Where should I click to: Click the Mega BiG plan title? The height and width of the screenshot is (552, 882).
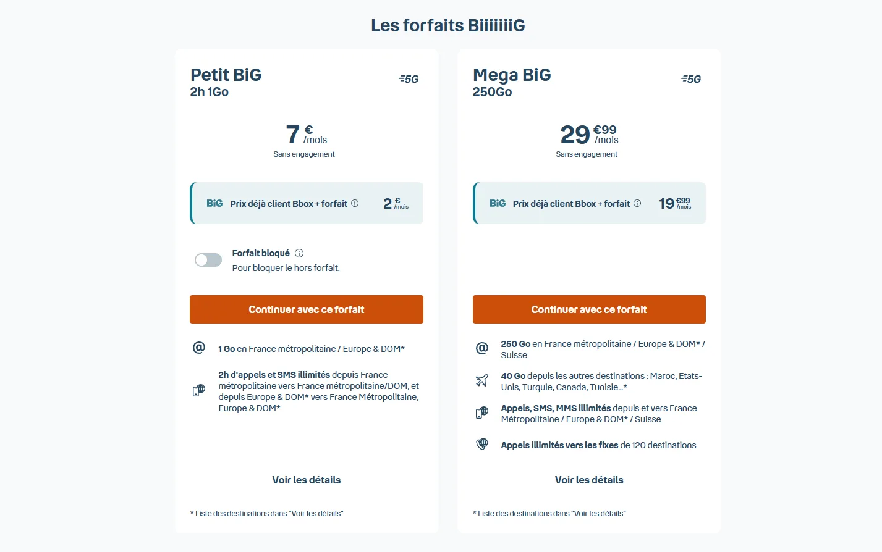pos(512,75)
